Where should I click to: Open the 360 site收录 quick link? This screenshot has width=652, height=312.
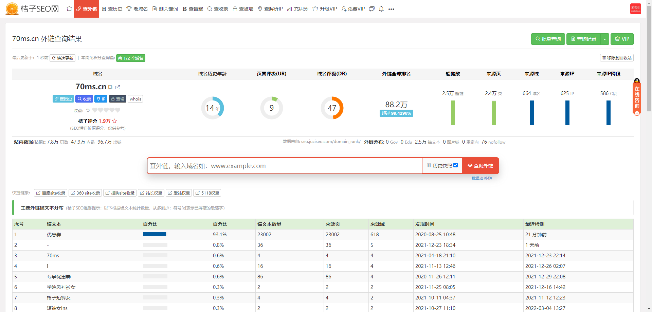tap(85, 193)
